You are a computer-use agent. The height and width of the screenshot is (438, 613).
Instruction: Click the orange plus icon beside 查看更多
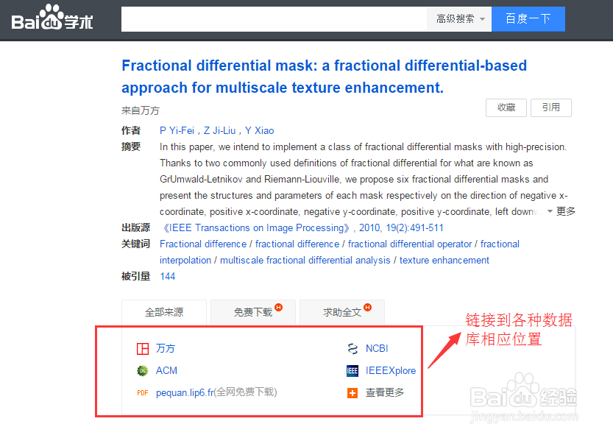coord(352,392)
